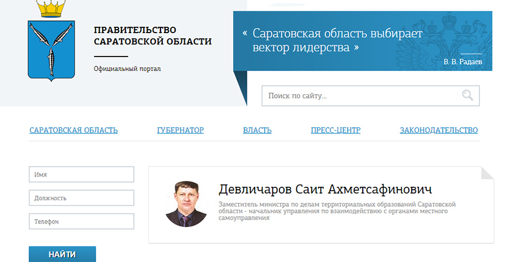Click the folded corner of the person card
Image resolution: width=525 pixels, height=262 pixels.
pyautogui.click(x=487, y=173)
